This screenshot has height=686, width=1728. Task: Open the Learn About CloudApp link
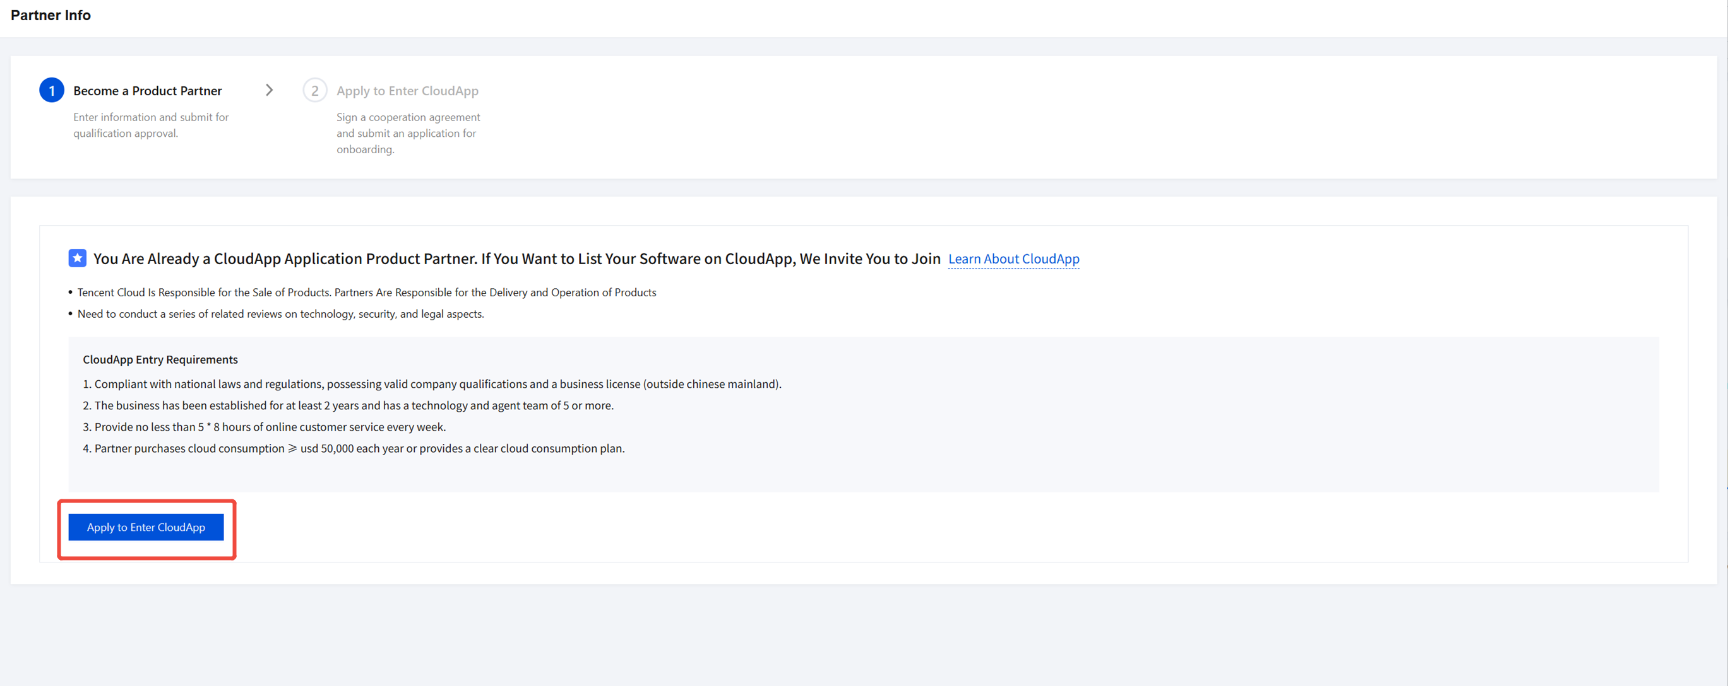pyautogui.click(x=1013, y=259)
